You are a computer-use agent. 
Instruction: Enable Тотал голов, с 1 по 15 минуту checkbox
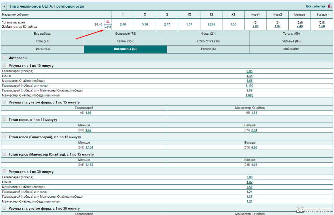click(4, 119)
